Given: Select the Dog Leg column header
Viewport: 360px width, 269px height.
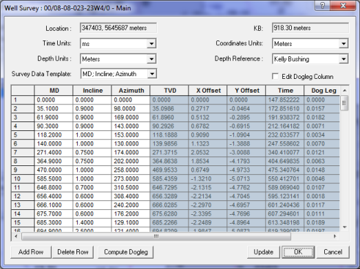Looking at the screenshot, I should pos(322,91).
